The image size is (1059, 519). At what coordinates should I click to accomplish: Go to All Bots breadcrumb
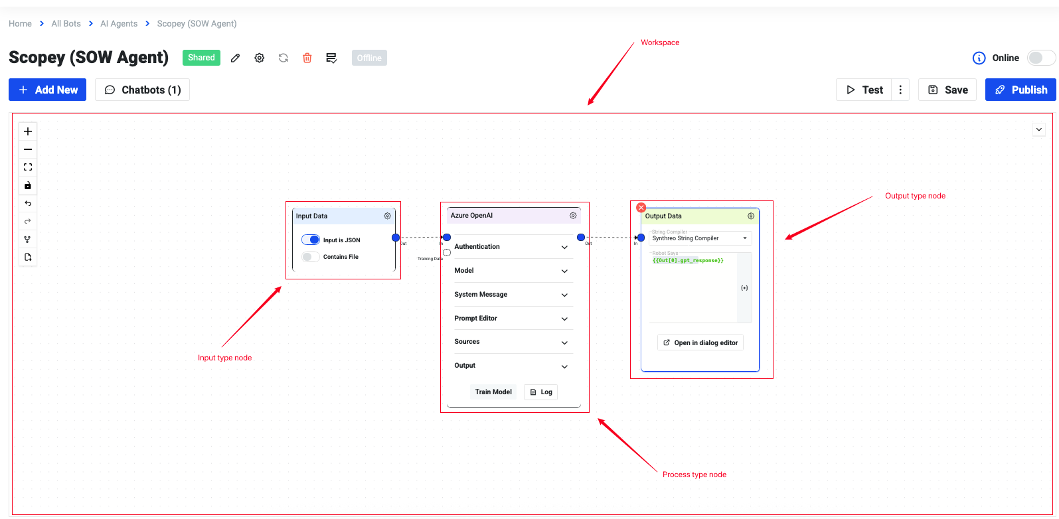click(66, 23)
